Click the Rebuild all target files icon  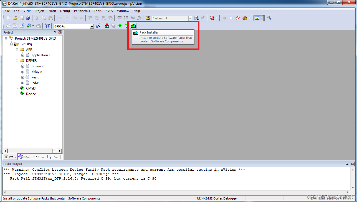pos(22,26)
